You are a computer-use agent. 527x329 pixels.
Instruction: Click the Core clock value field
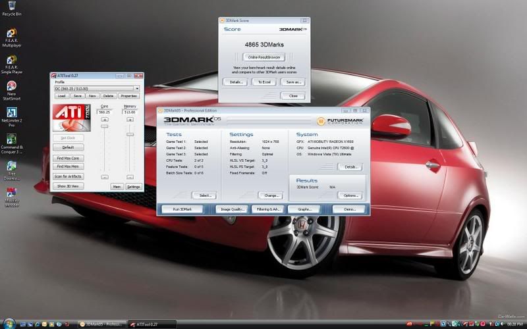pyautogui.click(x=105, y=112)
